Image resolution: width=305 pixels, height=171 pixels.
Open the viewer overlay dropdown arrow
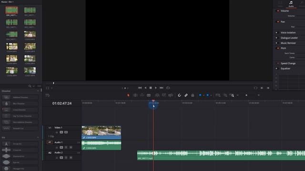pyautogui.click(x=52, y=88)
